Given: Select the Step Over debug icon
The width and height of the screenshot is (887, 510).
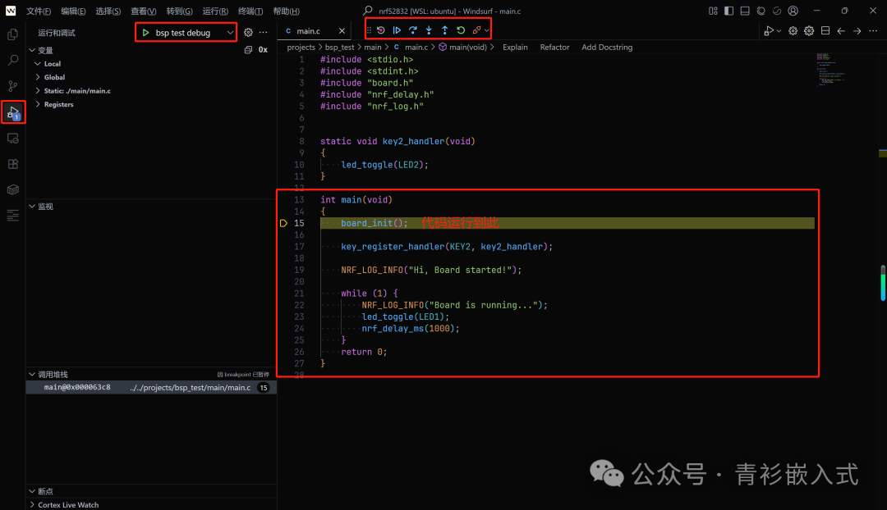Looking at the screenshot, I should pos(414,30).
